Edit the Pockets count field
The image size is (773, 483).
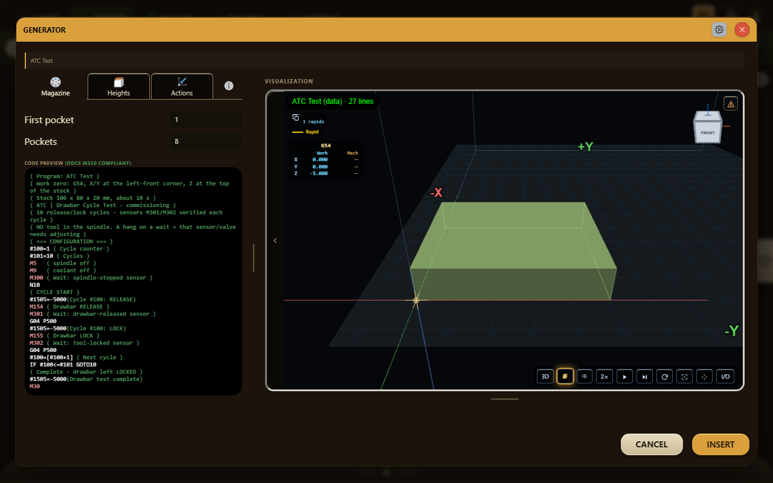[206, 141]
